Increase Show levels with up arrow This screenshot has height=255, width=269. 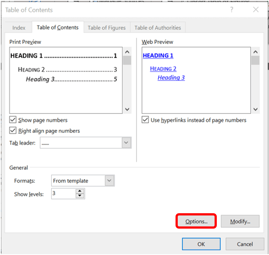click(79, 191)
